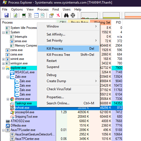
Task: Select Debug from context menu
Action: [x=68, y=75]
